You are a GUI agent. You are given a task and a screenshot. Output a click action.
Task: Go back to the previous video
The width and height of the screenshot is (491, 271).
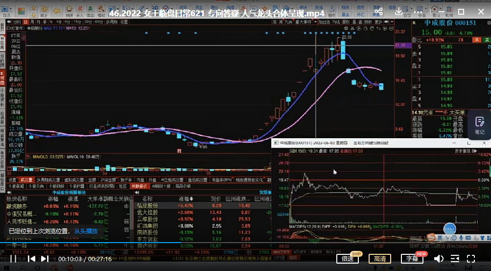(31, 258)
